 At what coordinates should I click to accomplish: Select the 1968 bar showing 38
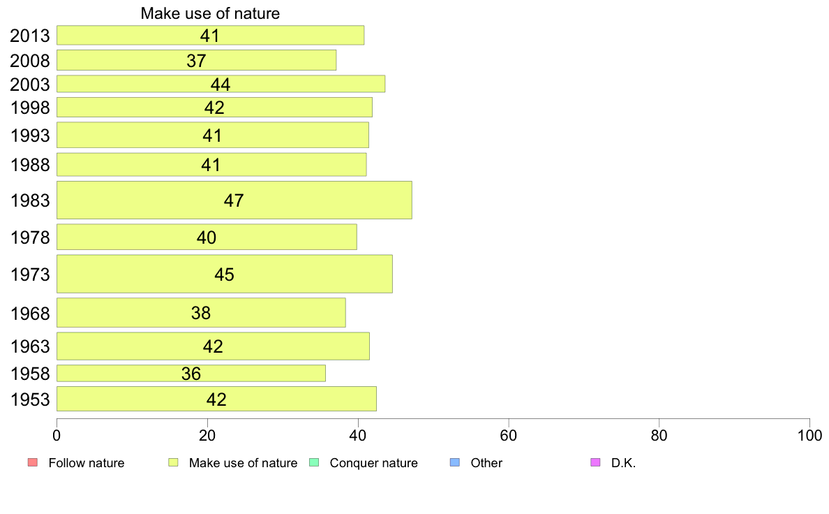click(201, 313)
